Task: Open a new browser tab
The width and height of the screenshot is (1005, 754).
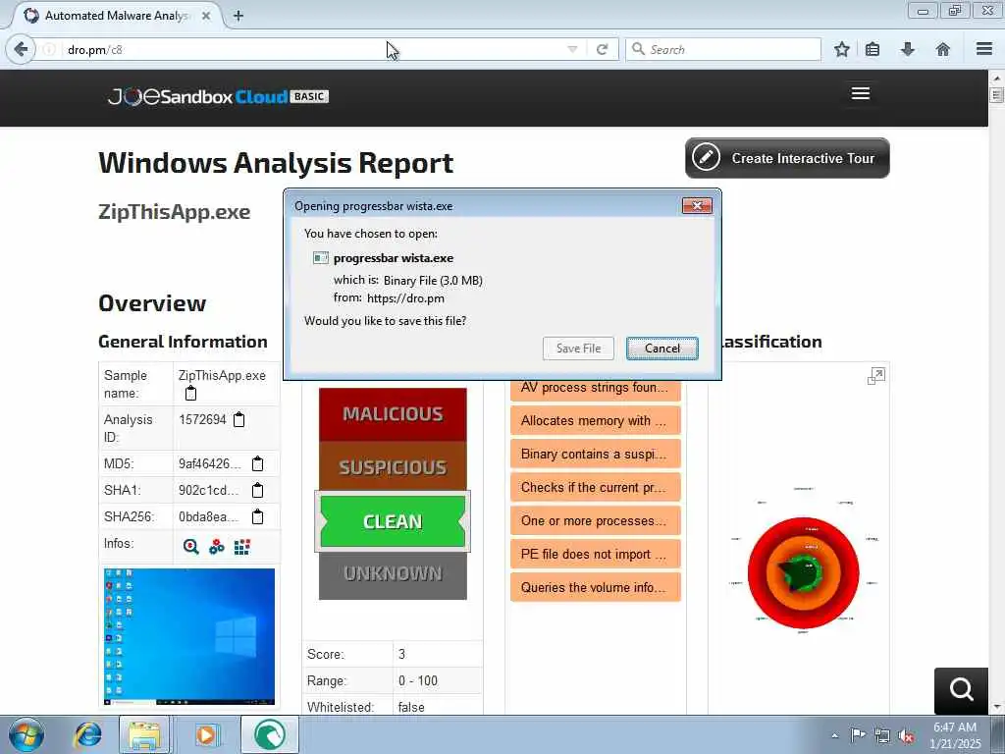Action: point(238,16)
